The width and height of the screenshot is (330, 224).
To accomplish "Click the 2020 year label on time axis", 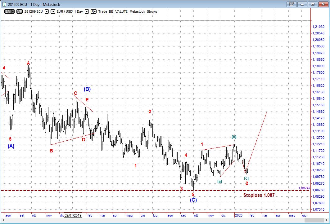I will pos(239,215).
